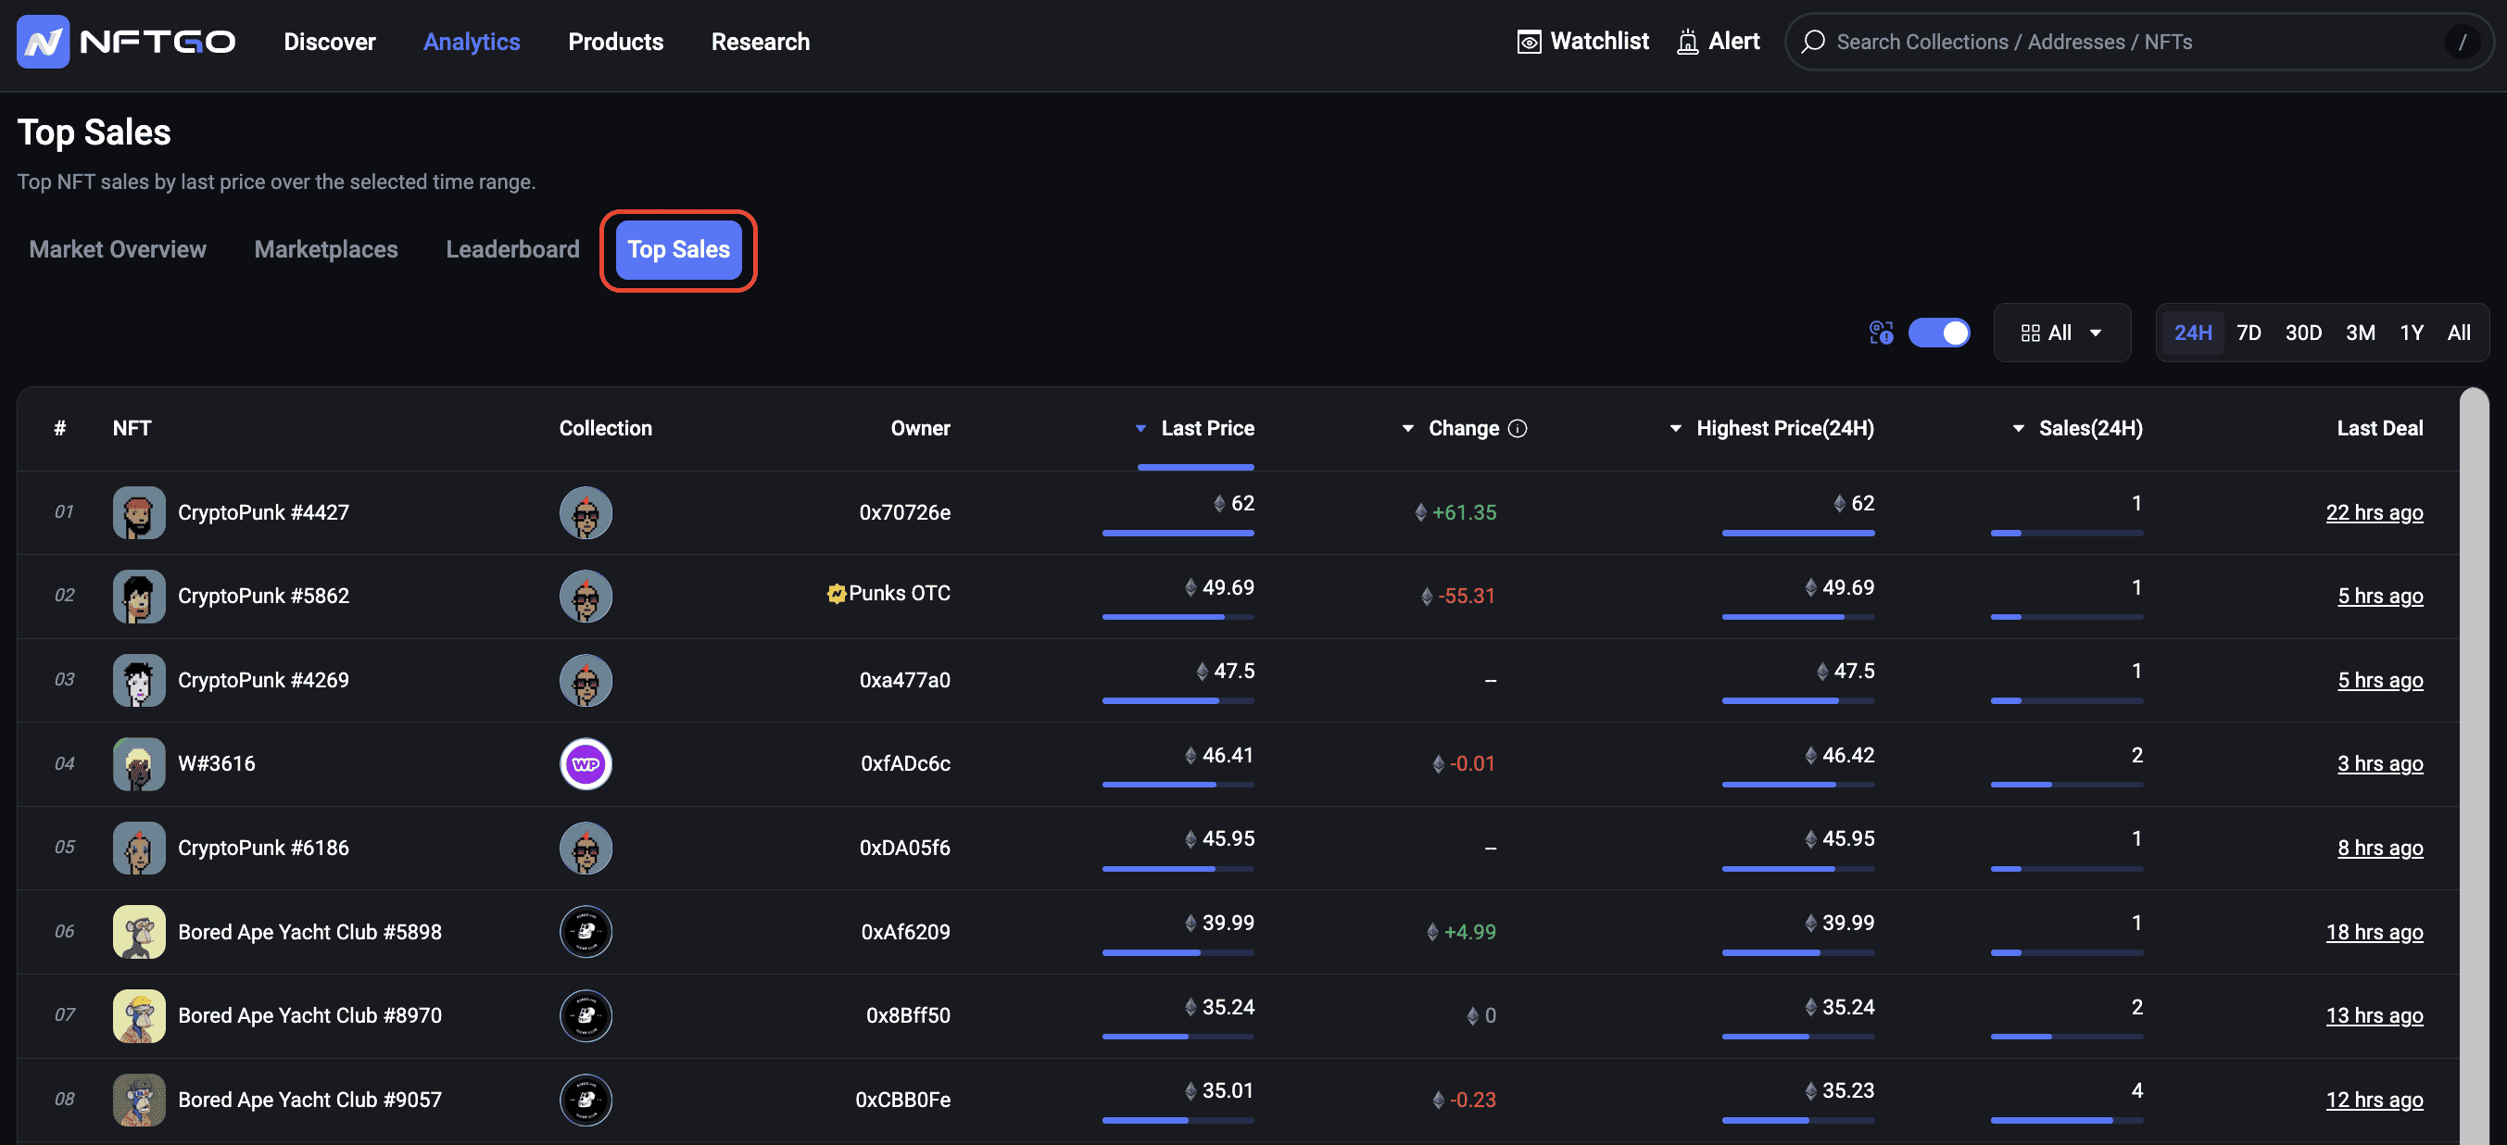This screenshot has width=2507, height=1145.
Task: Open the Bored Ape #5898 NFT avatar
Action: pos(139,932)
